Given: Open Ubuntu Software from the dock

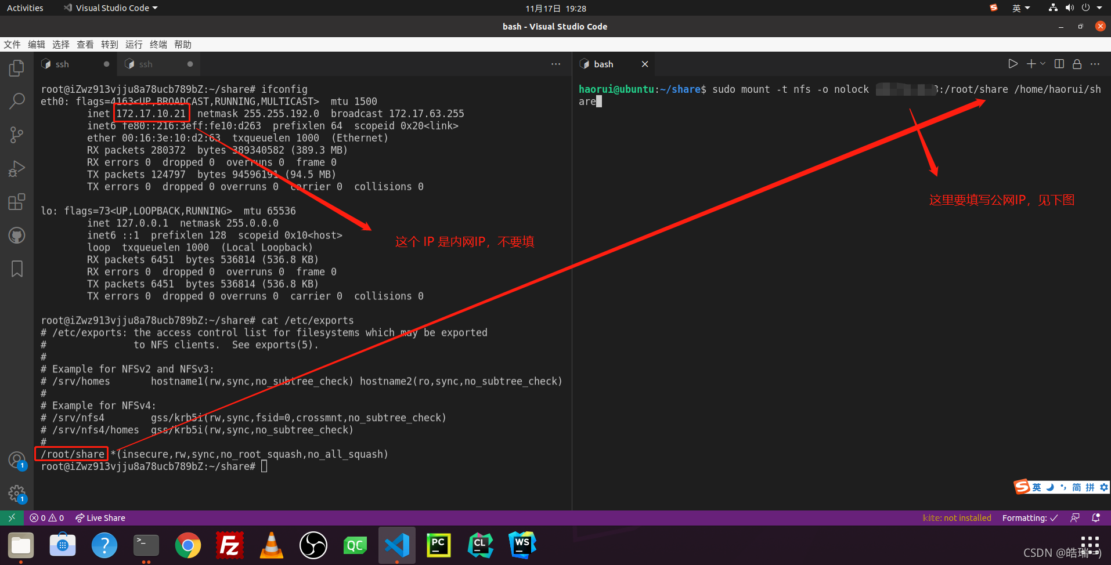Looking at the screenshot, I should 63,545.
